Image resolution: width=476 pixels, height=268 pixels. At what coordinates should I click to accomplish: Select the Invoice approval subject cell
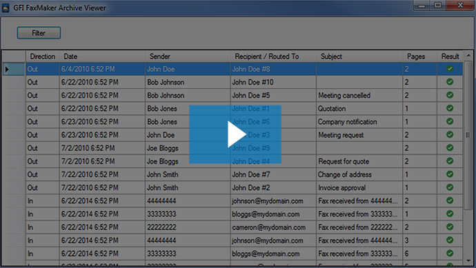(359, 187)
